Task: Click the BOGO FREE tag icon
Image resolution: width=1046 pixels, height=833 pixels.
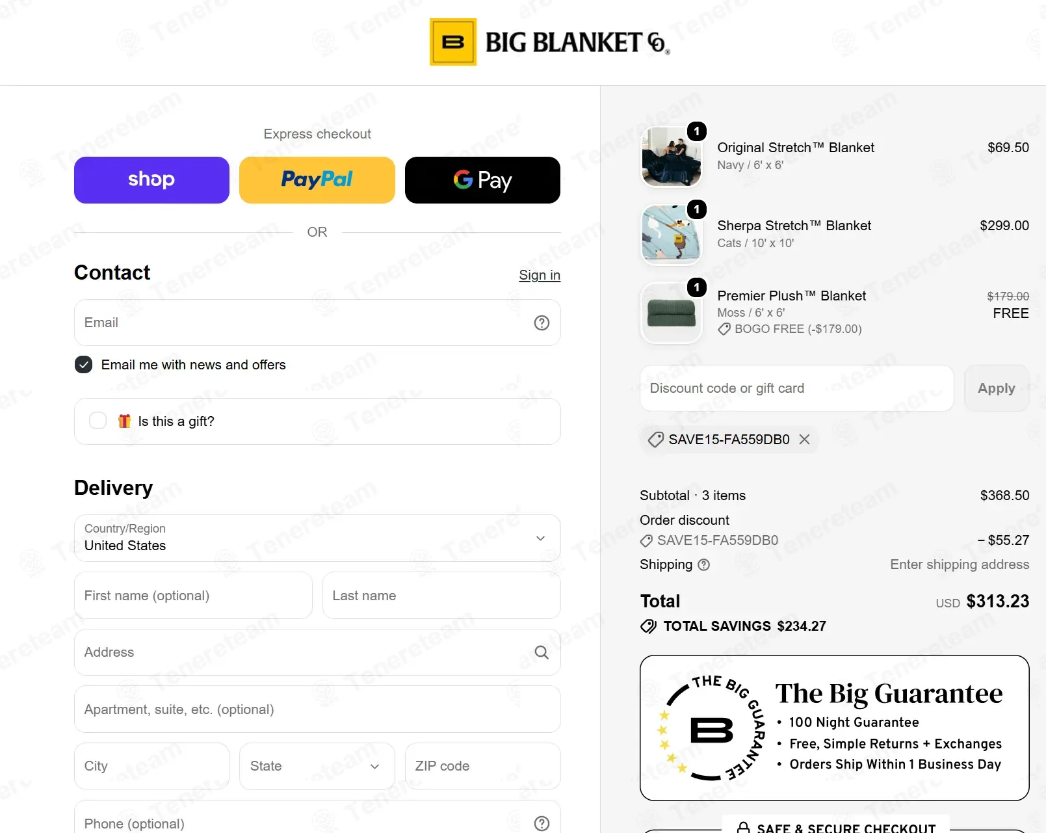Action: 724,330
